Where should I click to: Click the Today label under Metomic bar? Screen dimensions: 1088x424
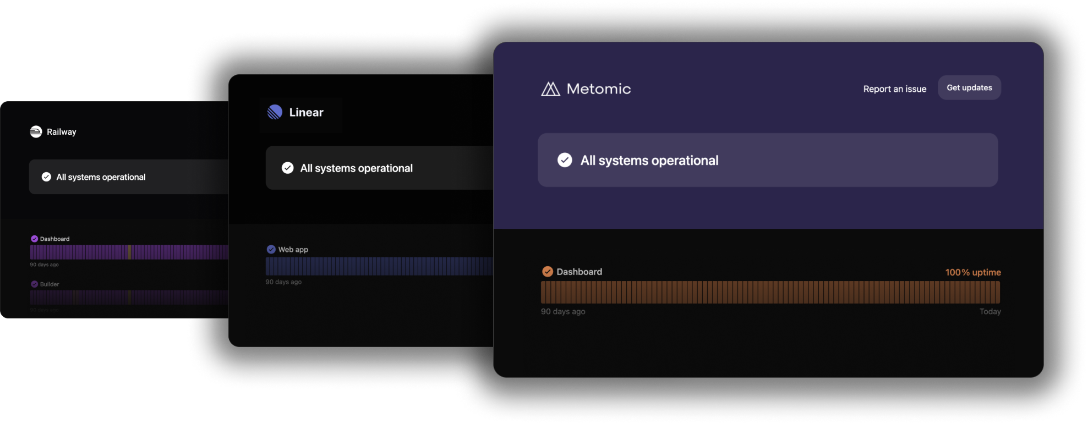(990, 311)
